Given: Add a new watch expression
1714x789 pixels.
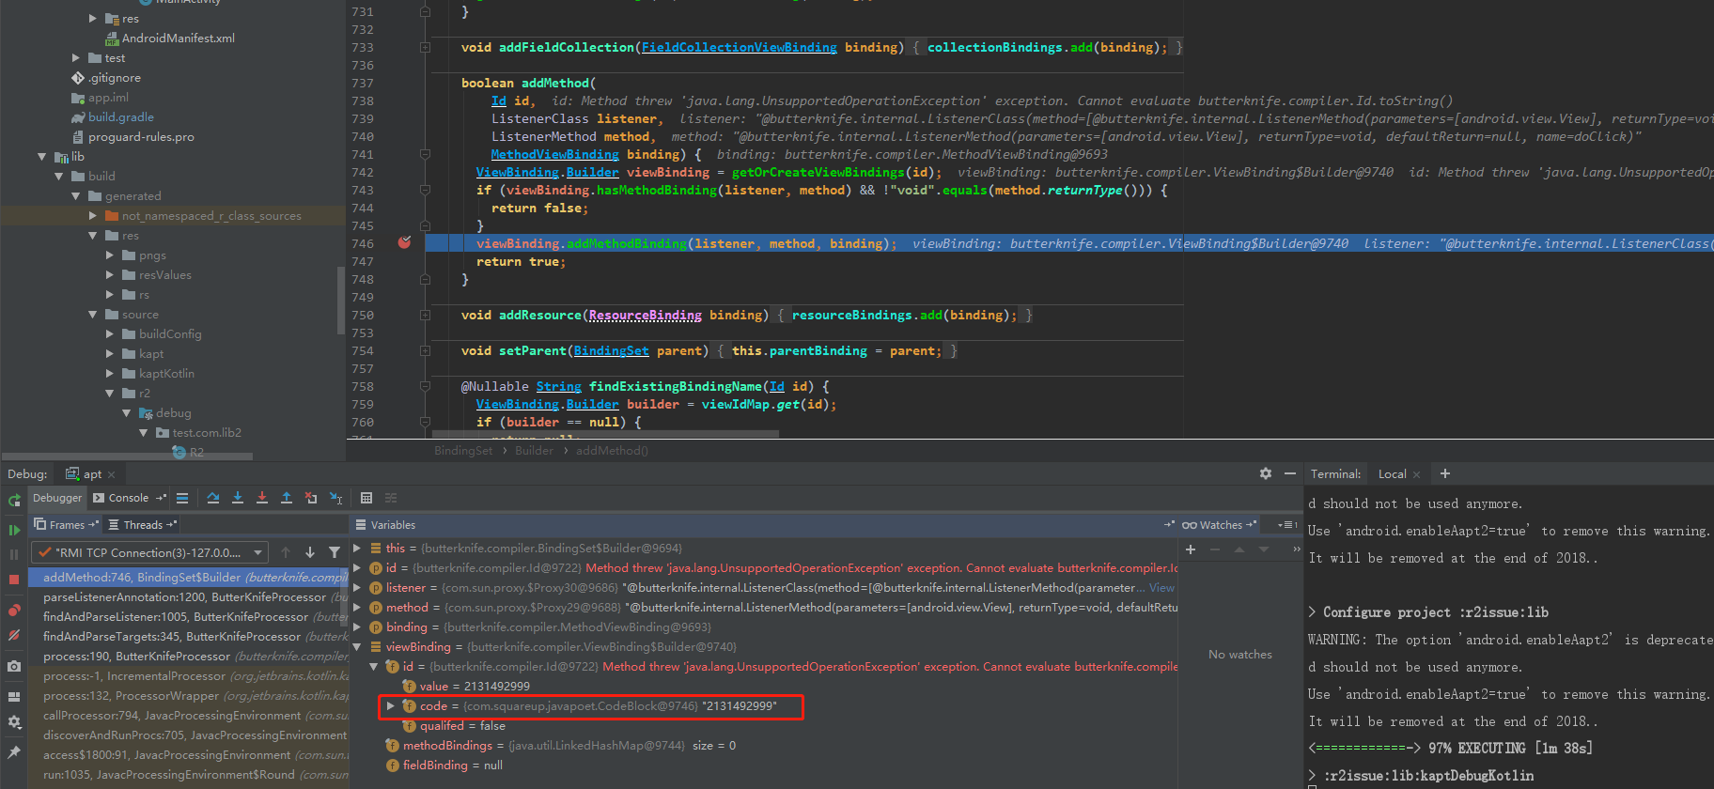Looking at the screenshot, I should click(x=1191, y=549).
